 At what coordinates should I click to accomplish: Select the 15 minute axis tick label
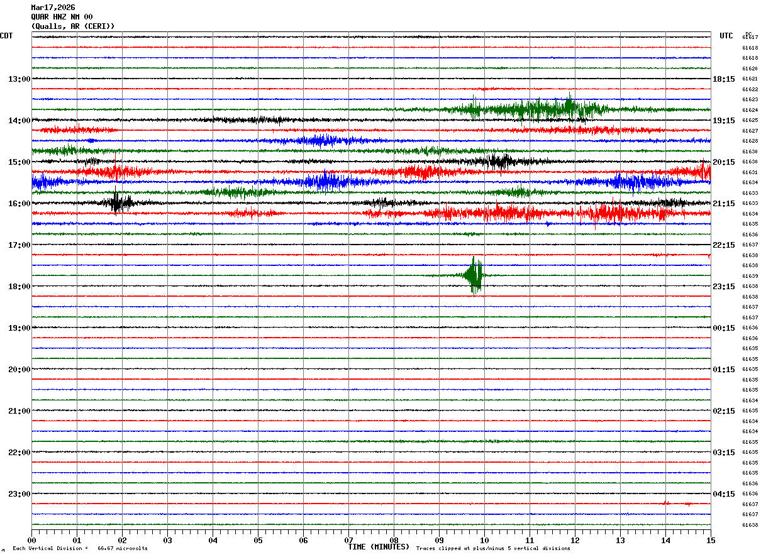click(710, 541)
